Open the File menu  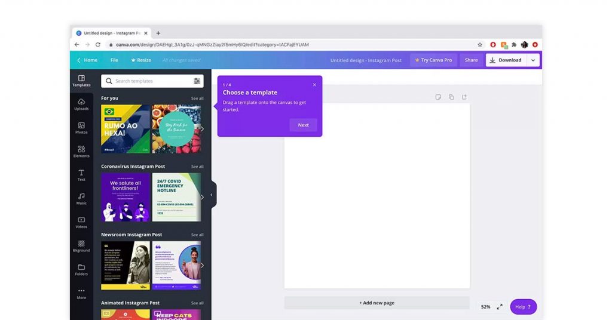(x=114, y=60)
